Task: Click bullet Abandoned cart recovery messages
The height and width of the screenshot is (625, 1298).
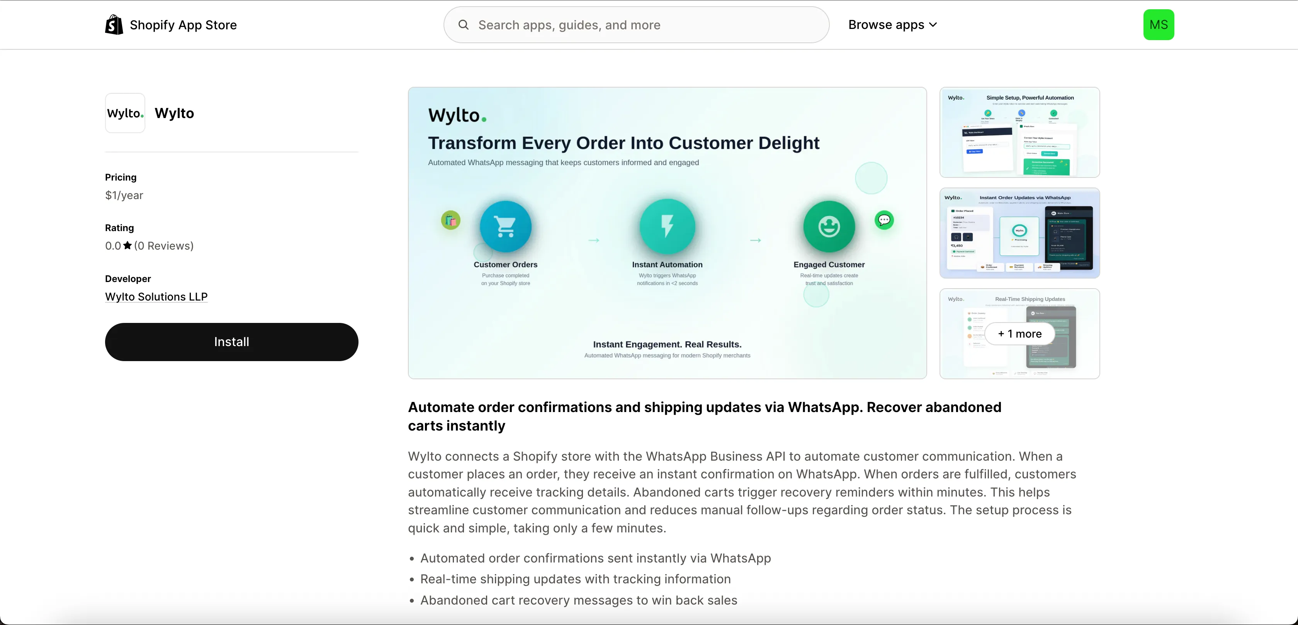Action: tap(578, 600)
